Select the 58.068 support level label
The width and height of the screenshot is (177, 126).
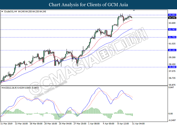[x=172, y=67]
